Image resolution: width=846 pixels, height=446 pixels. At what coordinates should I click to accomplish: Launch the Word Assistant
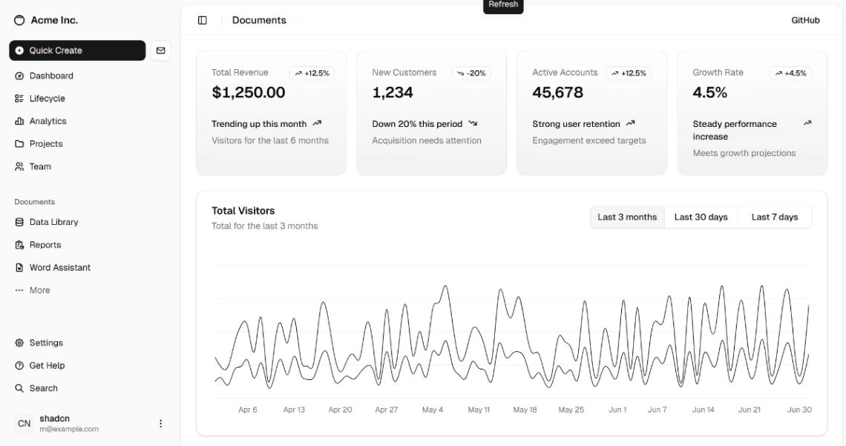58,267
